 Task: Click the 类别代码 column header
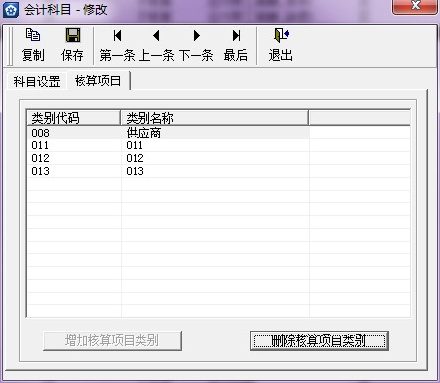[x=74, y=118]
